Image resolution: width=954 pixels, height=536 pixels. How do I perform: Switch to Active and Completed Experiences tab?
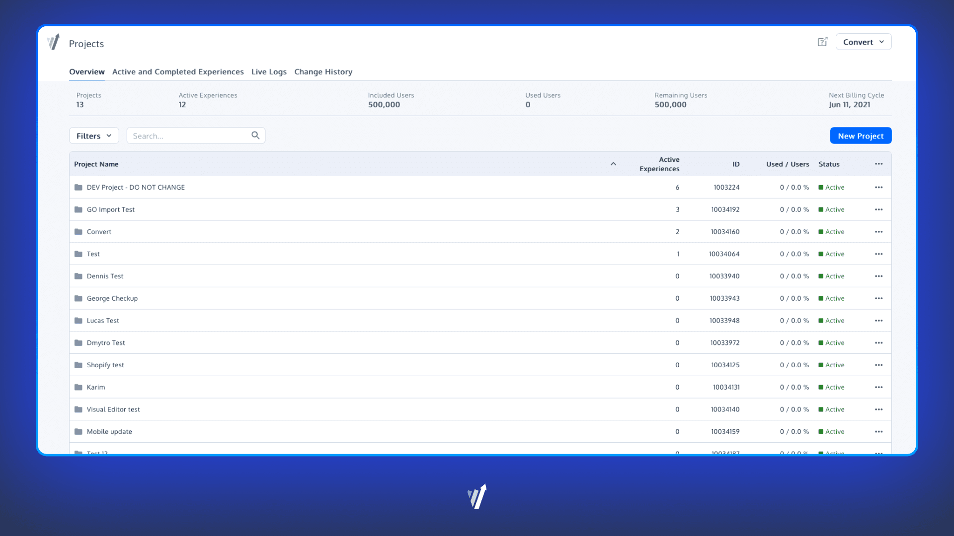click(x=178, y=72)
